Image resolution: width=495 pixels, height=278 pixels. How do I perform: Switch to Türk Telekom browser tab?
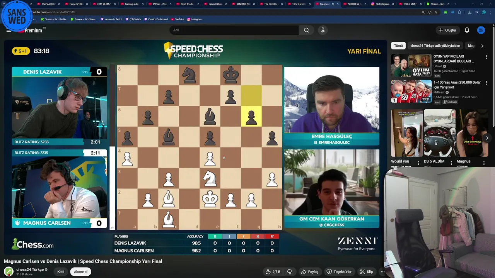pos(298,4)
